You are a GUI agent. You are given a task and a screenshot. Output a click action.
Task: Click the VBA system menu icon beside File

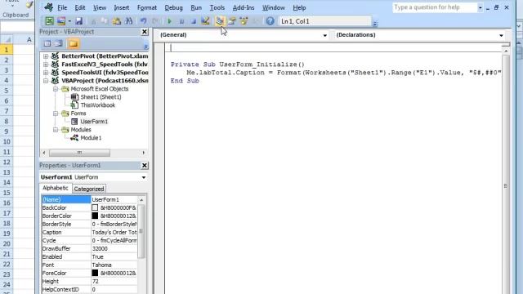point(49,7)
